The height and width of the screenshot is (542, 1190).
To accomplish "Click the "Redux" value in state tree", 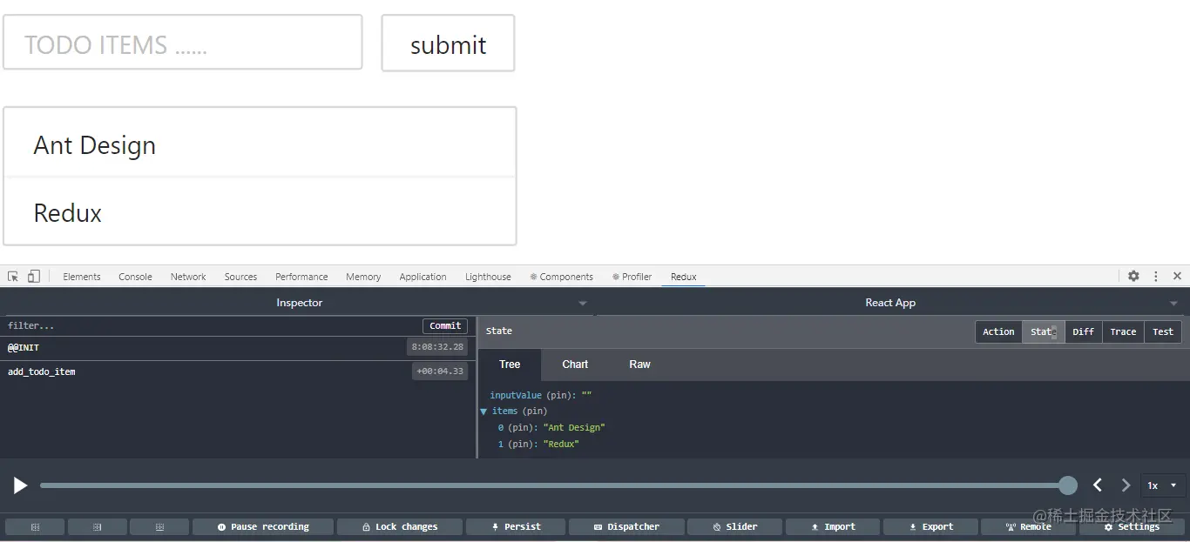I will pos(561,444).
